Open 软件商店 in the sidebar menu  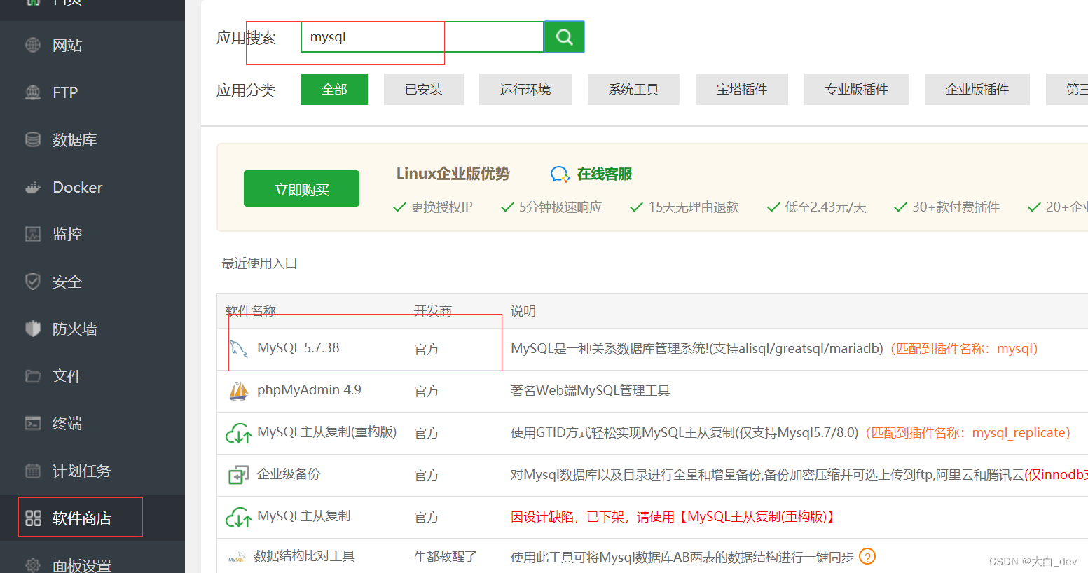82,518
